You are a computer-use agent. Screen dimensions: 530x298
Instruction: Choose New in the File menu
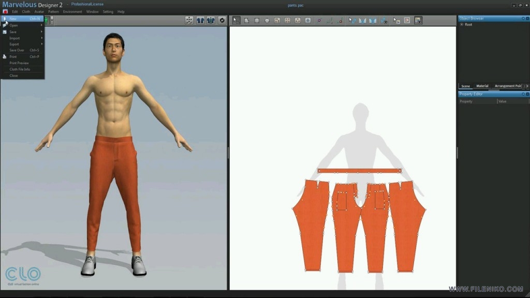coord(22,19)
